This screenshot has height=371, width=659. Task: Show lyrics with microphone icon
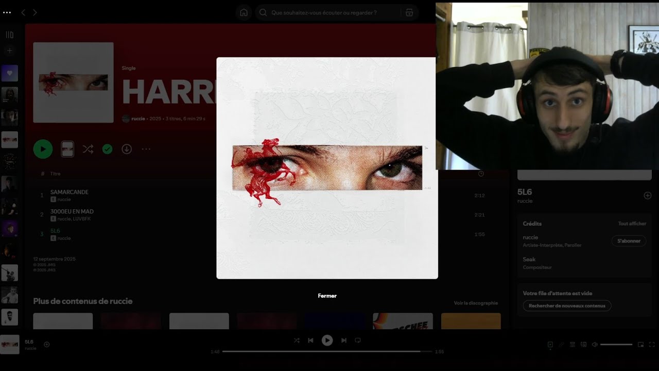562,344
